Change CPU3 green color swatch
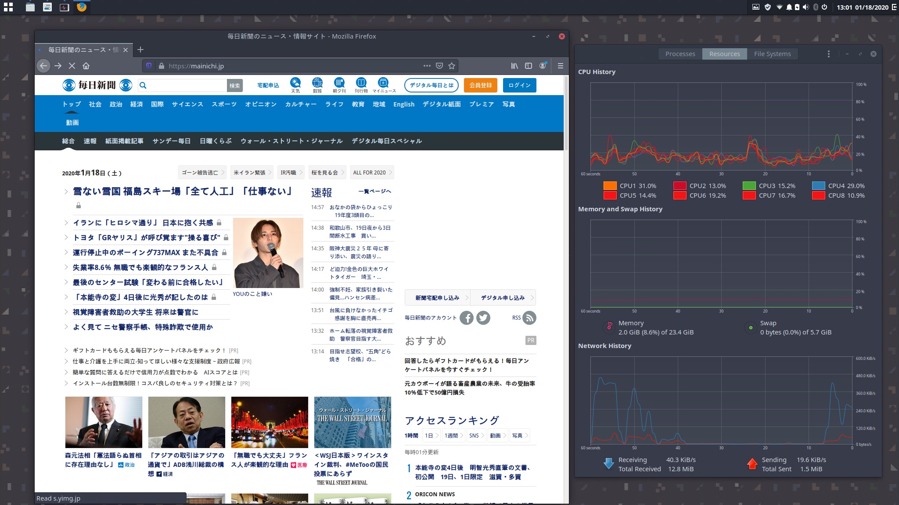899x505 pixels. (749, 186)
